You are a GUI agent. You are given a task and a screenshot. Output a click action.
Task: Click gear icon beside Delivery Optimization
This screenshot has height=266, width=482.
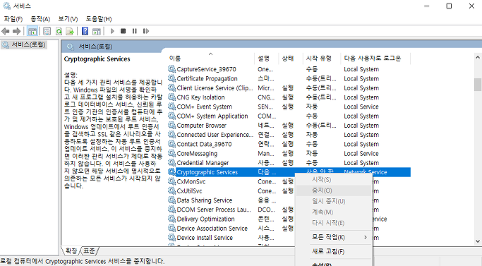[x=171, y=219]
